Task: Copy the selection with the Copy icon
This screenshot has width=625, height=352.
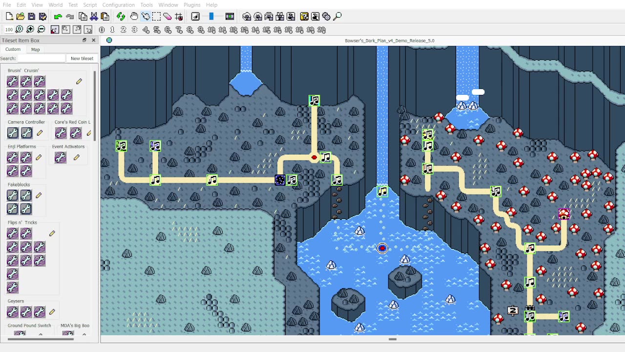Action: pos(83,17)
